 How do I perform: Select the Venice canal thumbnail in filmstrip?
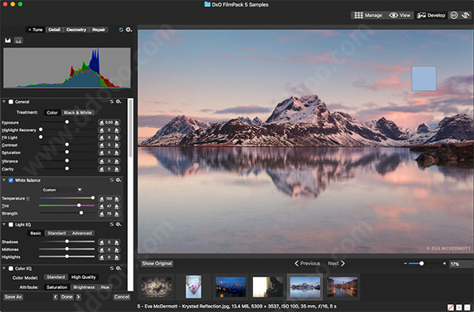coord(342,287)
